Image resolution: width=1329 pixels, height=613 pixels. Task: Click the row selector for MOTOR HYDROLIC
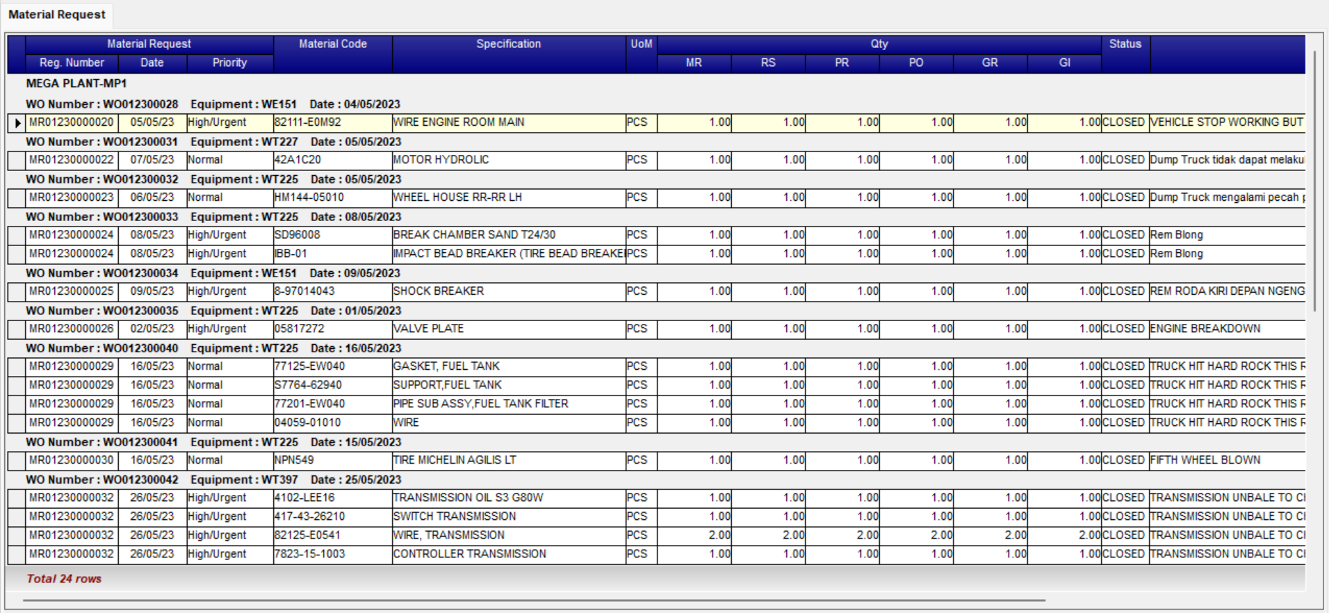(x=17, y=161)
